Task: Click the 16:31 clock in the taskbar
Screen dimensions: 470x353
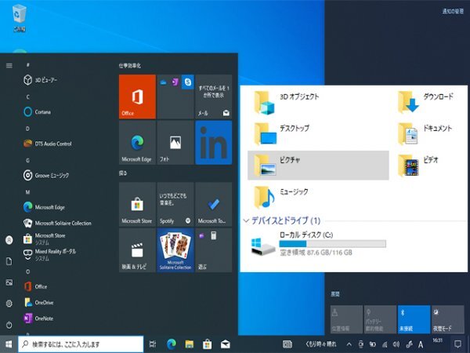Action: 438,340
